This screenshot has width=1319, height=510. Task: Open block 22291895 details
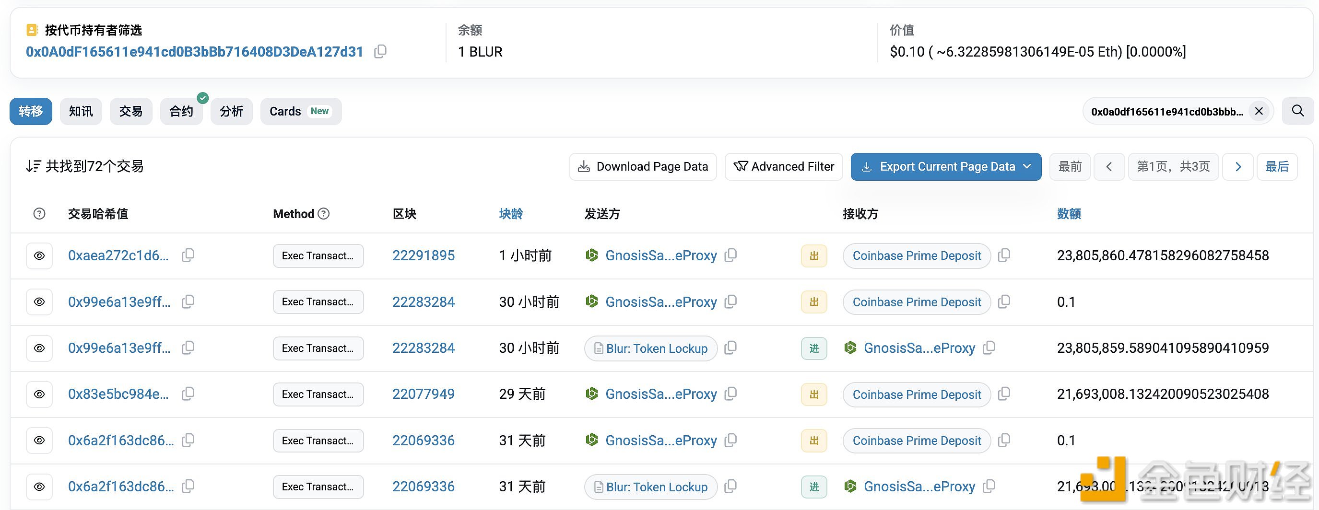tap(424, 255)
